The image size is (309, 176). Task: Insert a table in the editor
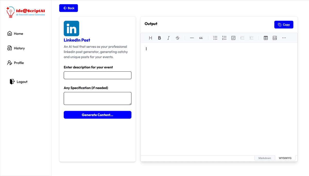pyautogui.click(x=266, y=38)
